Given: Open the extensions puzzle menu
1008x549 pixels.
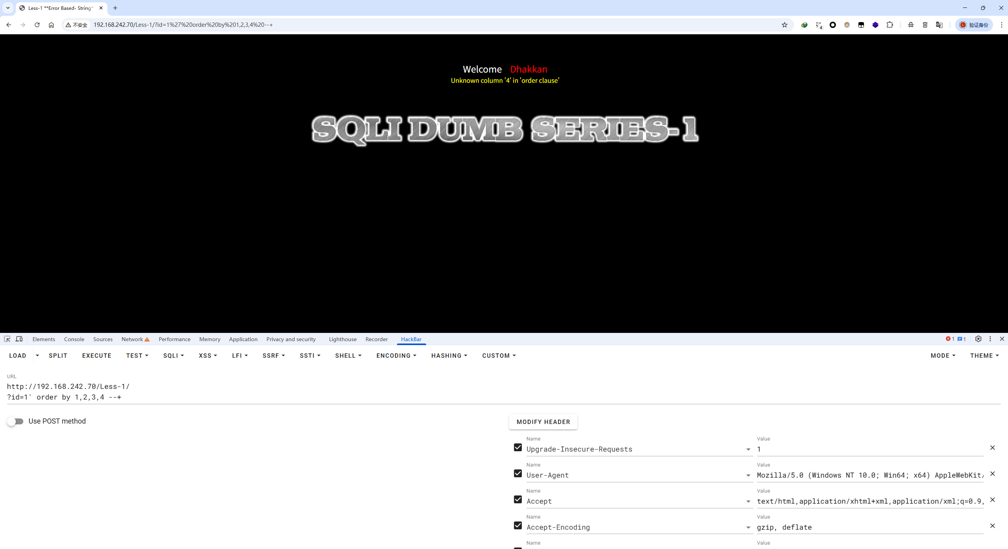Looking at the screenshot, I should tap(890, 25).
